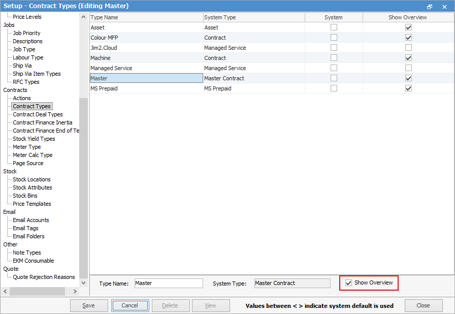Screen dimensions: 455x314
Task: Enable Show Overview for Managed Service row
Action: tap(408, 68)
